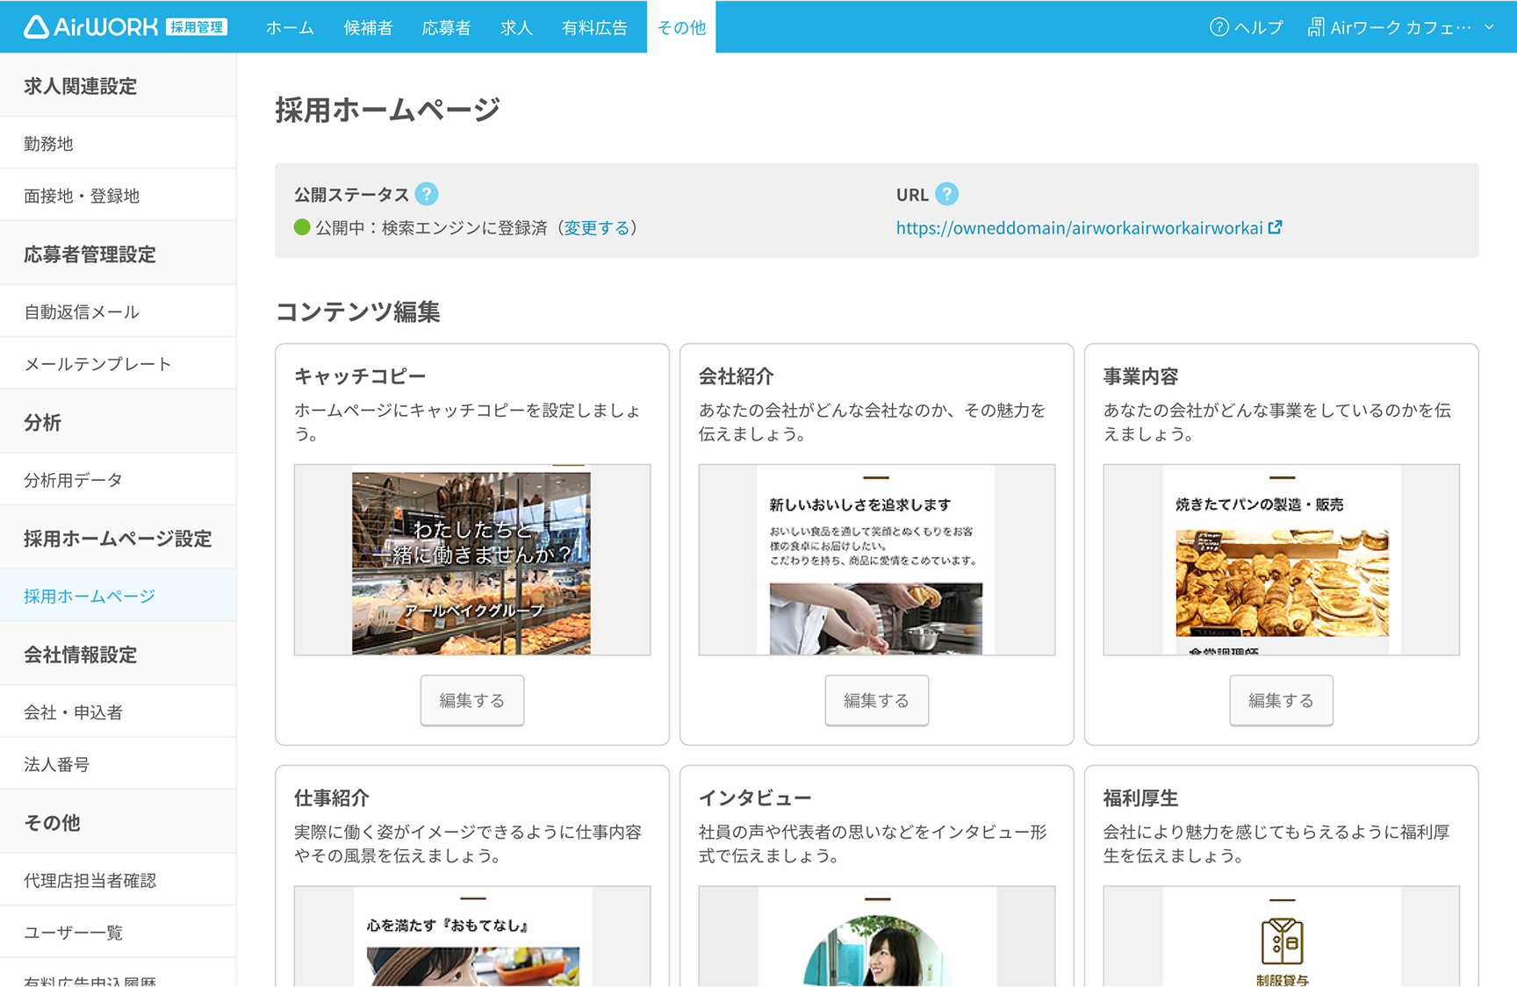The image size is (1517, 987).
Task: Click the 会社情報設定 sidebar heading
Action: tap(81, 654)
